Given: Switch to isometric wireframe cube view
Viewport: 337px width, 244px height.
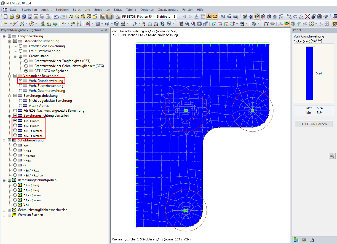Looking at the screenshot, I should 199,24.
